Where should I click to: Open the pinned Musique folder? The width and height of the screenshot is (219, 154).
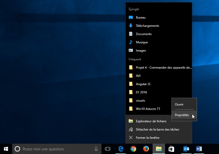point(142,42)
